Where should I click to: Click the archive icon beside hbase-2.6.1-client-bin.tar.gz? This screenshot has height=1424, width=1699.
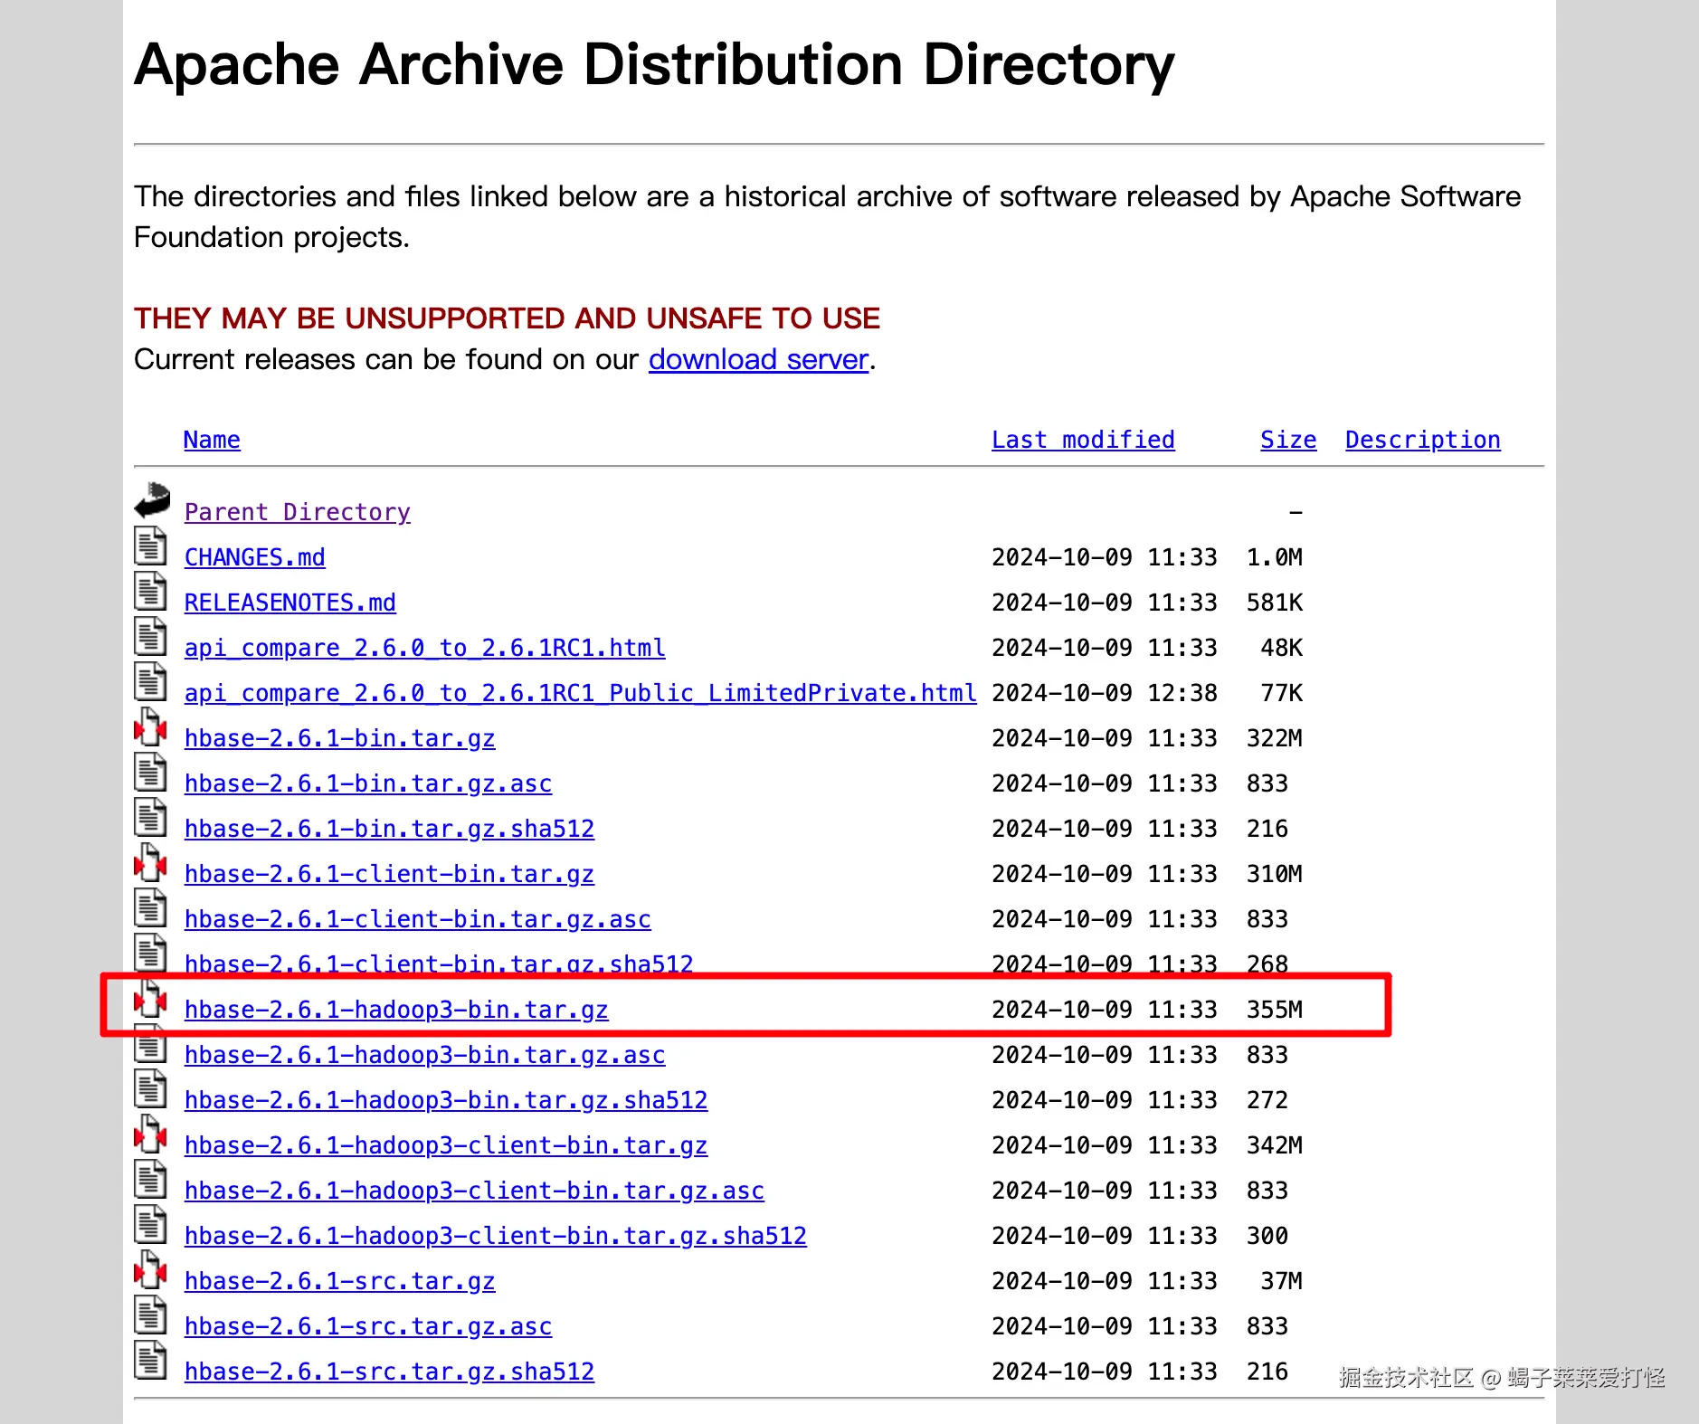click(x=150, y=862)
